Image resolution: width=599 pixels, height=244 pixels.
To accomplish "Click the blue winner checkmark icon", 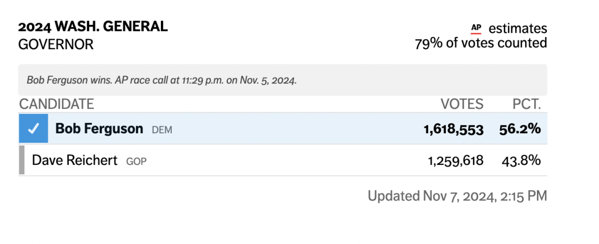I will 34,128.
